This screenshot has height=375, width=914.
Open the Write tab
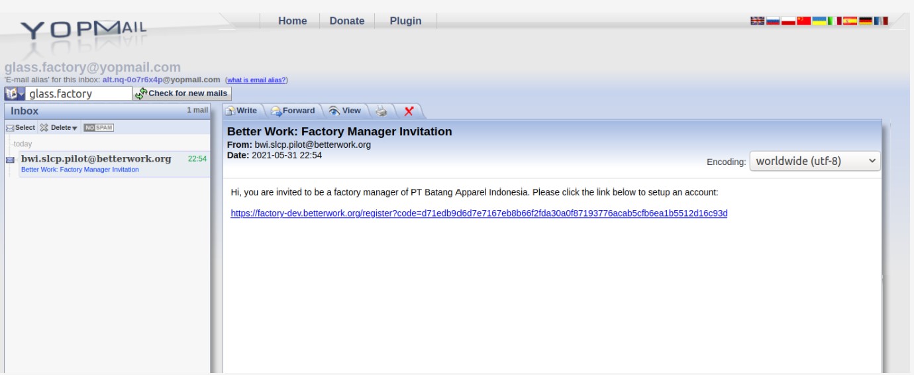[242, 111]
